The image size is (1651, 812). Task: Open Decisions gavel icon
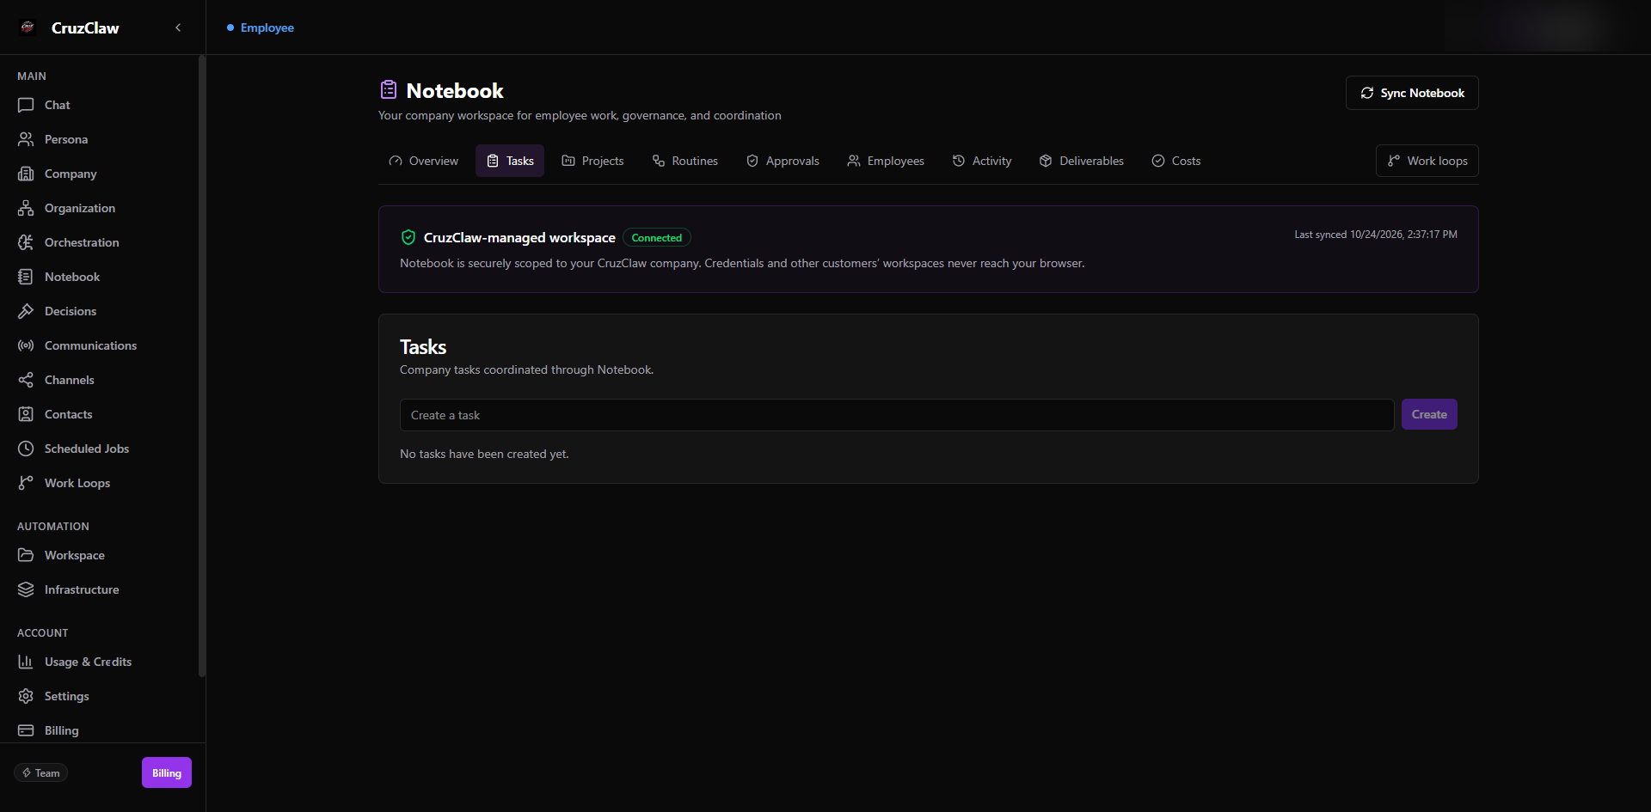tap(26, 311)
